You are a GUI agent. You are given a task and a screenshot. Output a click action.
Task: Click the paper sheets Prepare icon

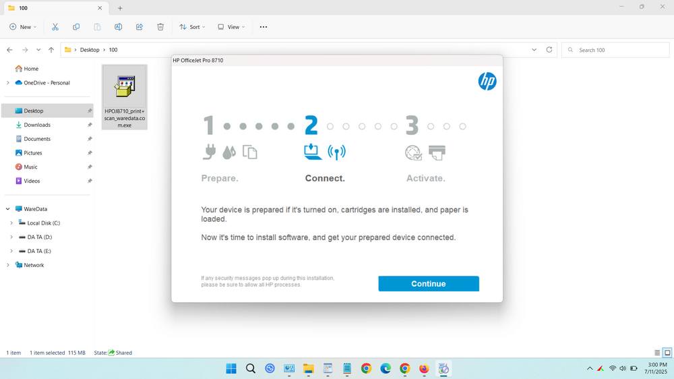[250, 152]
